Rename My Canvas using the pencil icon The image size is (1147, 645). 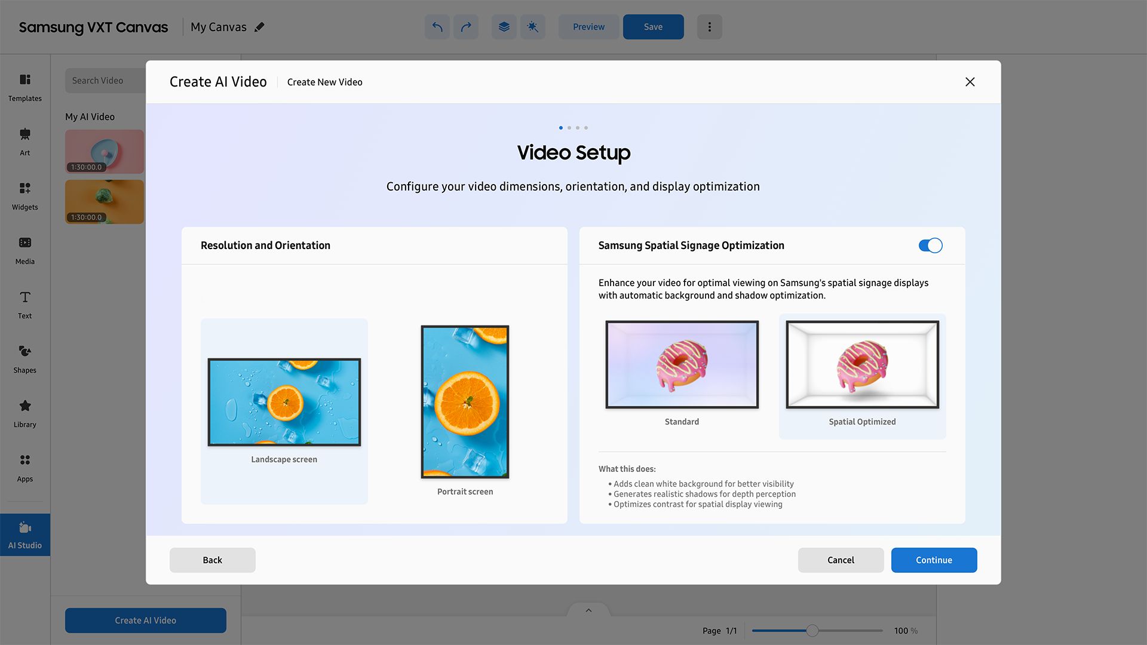click(259, 27)
